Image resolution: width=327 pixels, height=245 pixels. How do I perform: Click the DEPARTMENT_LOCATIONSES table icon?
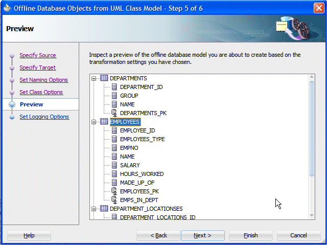point(104,209)
